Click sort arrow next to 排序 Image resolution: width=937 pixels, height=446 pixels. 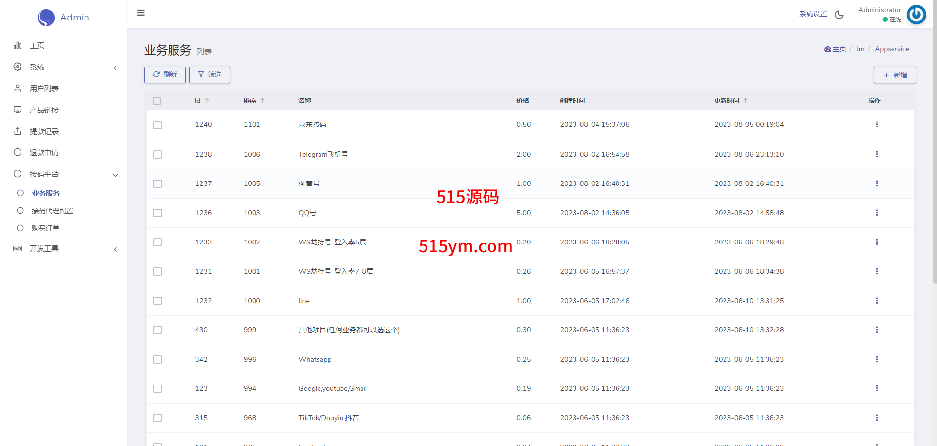tap(262, 101)
